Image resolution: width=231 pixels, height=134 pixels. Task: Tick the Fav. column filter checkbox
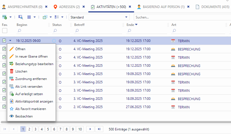point(5,31)
